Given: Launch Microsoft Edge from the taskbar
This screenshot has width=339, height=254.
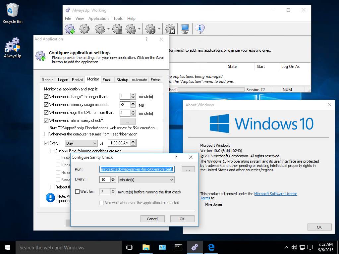Looking at the screenshot, I should (x=211, y=247).
